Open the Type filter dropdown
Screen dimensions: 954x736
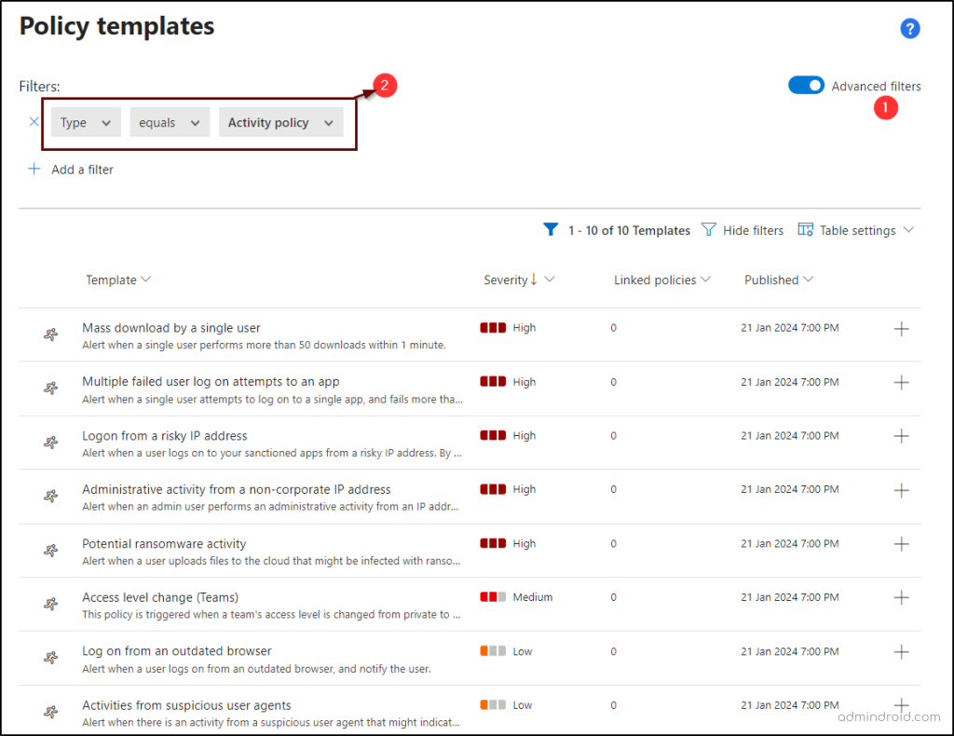85,122
